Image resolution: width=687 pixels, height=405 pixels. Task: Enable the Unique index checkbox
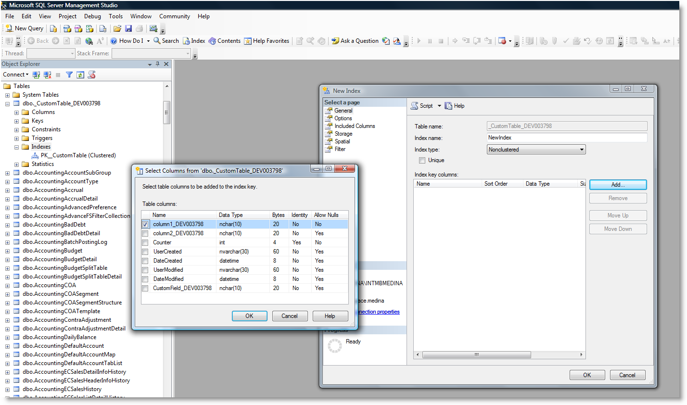pos(422,161)
